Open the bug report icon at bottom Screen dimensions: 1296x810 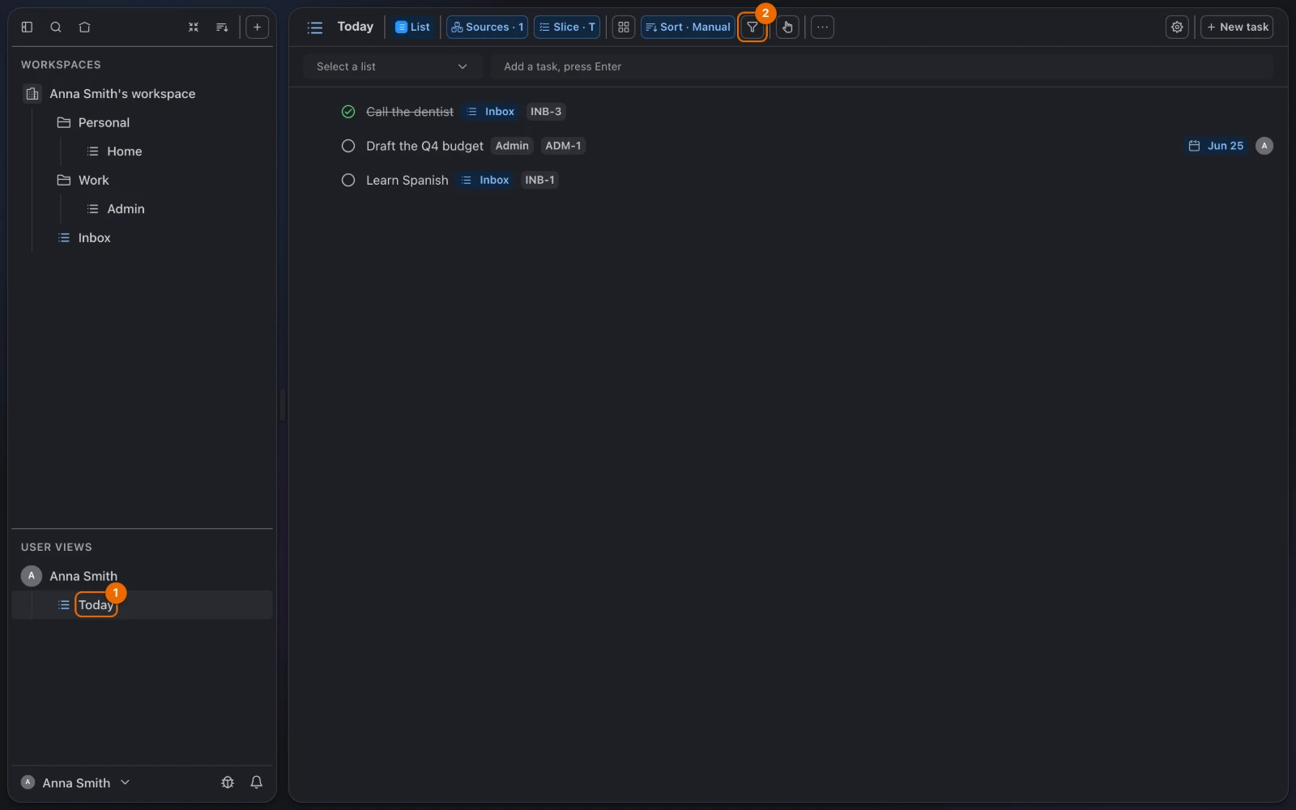pyautogui.click(x=228, y=782)
